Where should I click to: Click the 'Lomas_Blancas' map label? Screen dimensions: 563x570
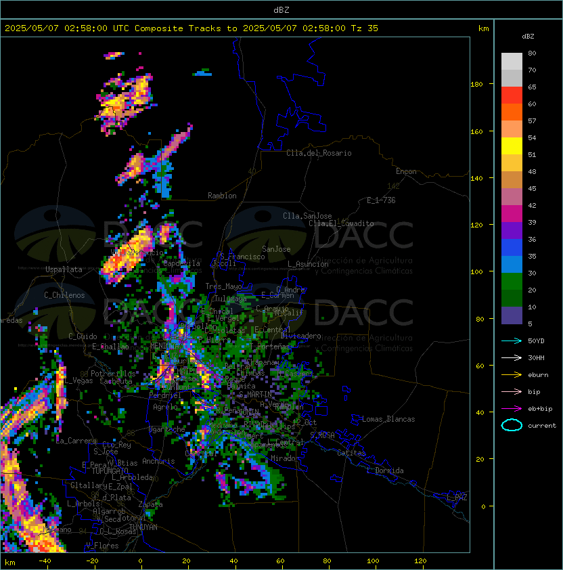point(388,419)
